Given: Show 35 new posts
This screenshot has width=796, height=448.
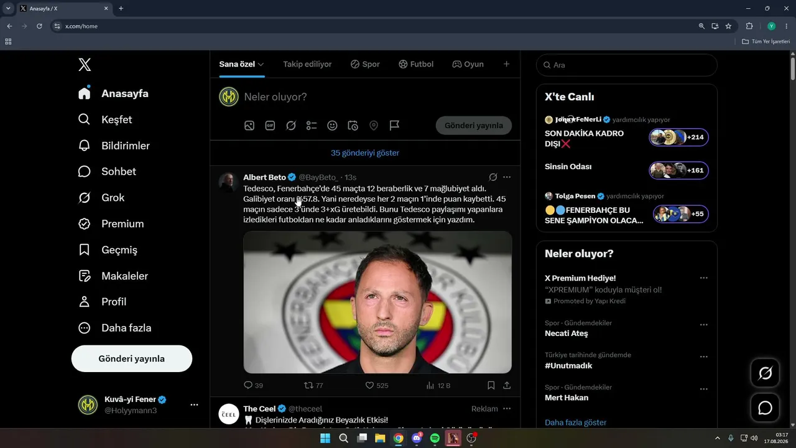Looking at the screenshot, I should coord(365,153).
